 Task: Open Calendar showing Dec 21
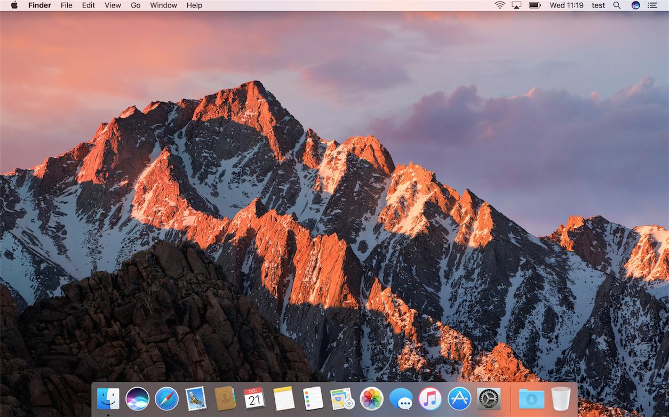pyautogui.click(x=254, y=398)
